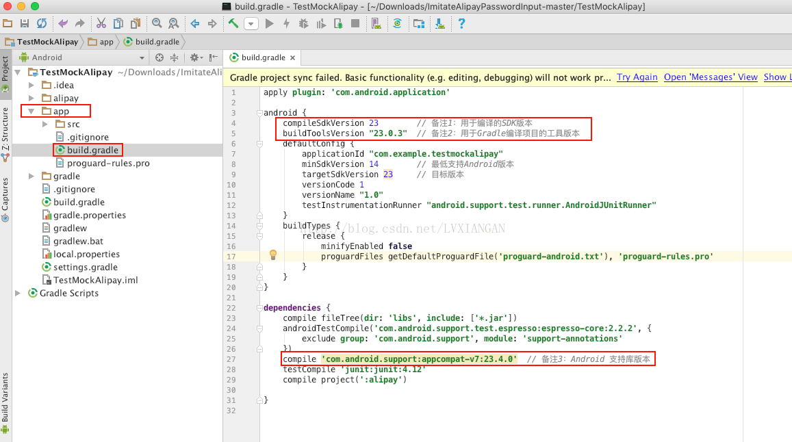Click the Make Project hammer icon
This screenshot has height=442, width=792.
(233, 23)
